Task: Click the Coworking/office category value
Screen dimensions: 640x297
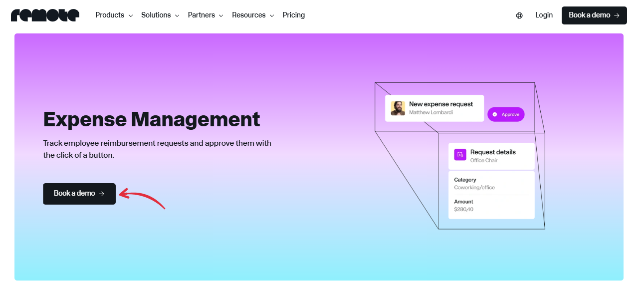Action: tap(474, 188)
